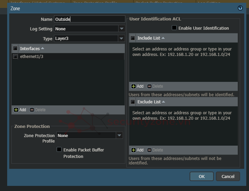Check the ethernet1/3 interface checkbox
249x191 pixels.
(15, 57)
